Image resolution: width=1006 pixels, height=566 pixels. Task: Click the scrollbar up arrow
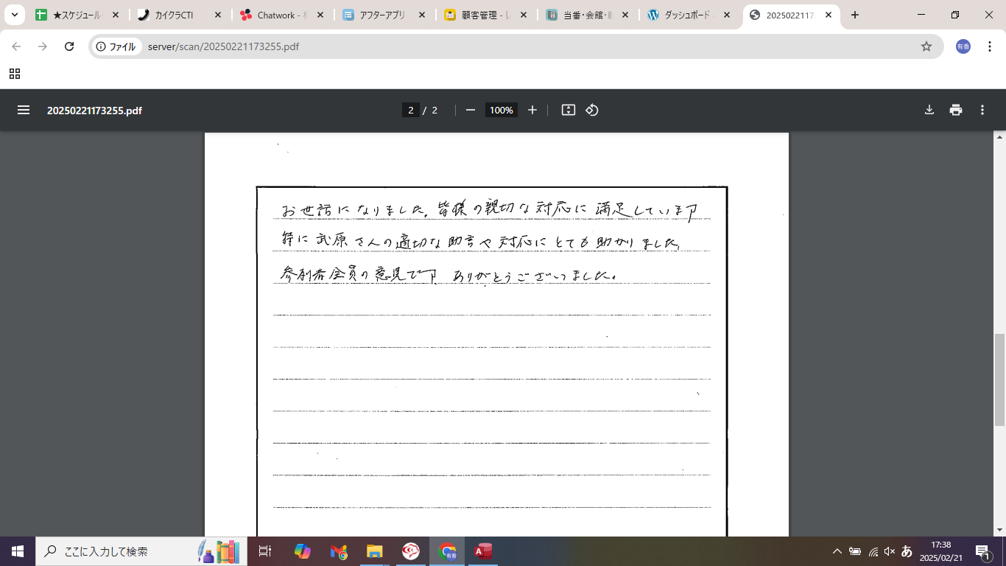click(x=999, y=137)
